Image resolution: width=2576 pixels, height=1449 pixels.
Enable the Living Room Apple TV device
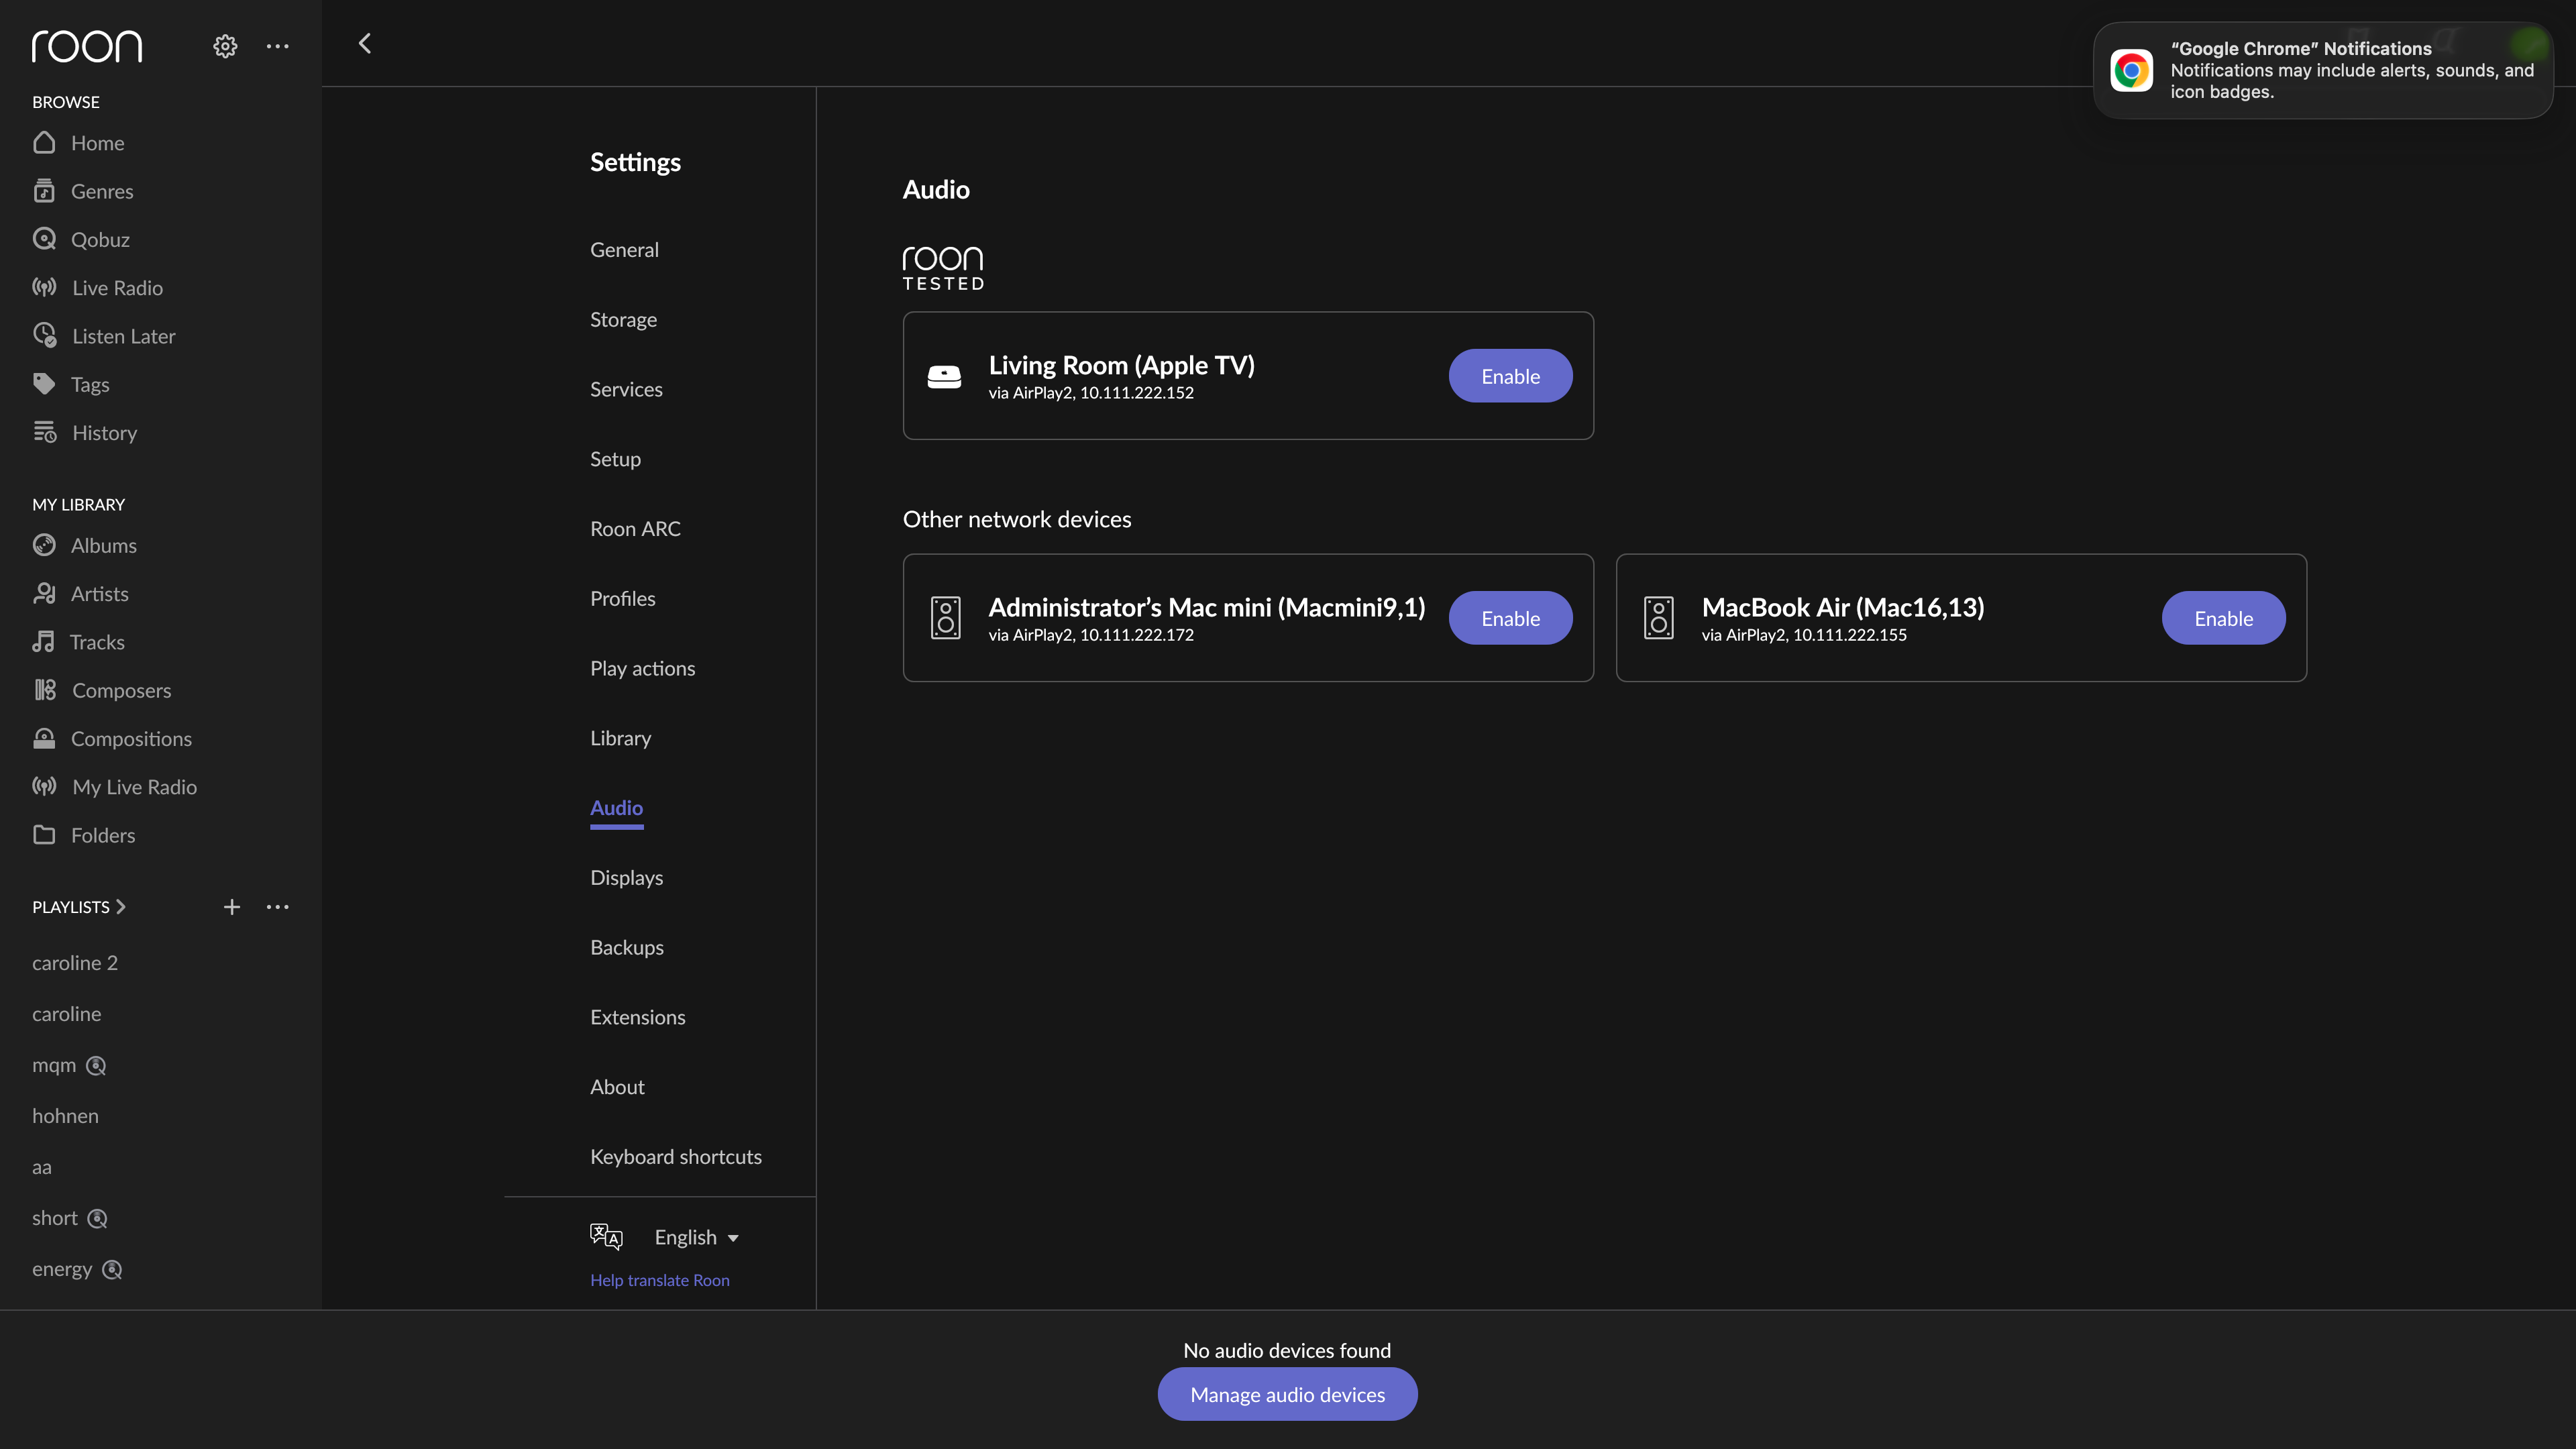[1510, 376]
